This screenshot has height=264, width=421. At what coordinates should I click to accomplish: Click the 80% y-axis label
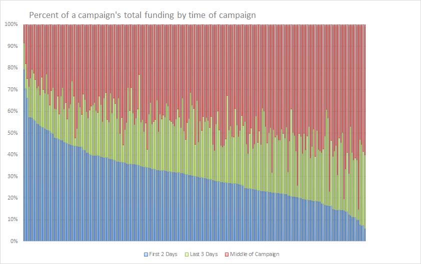click(12, 68)
